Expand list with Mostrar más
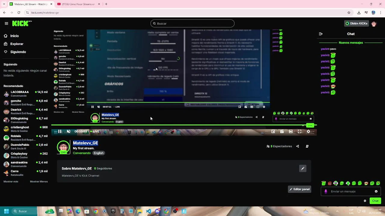 point(11,181)
